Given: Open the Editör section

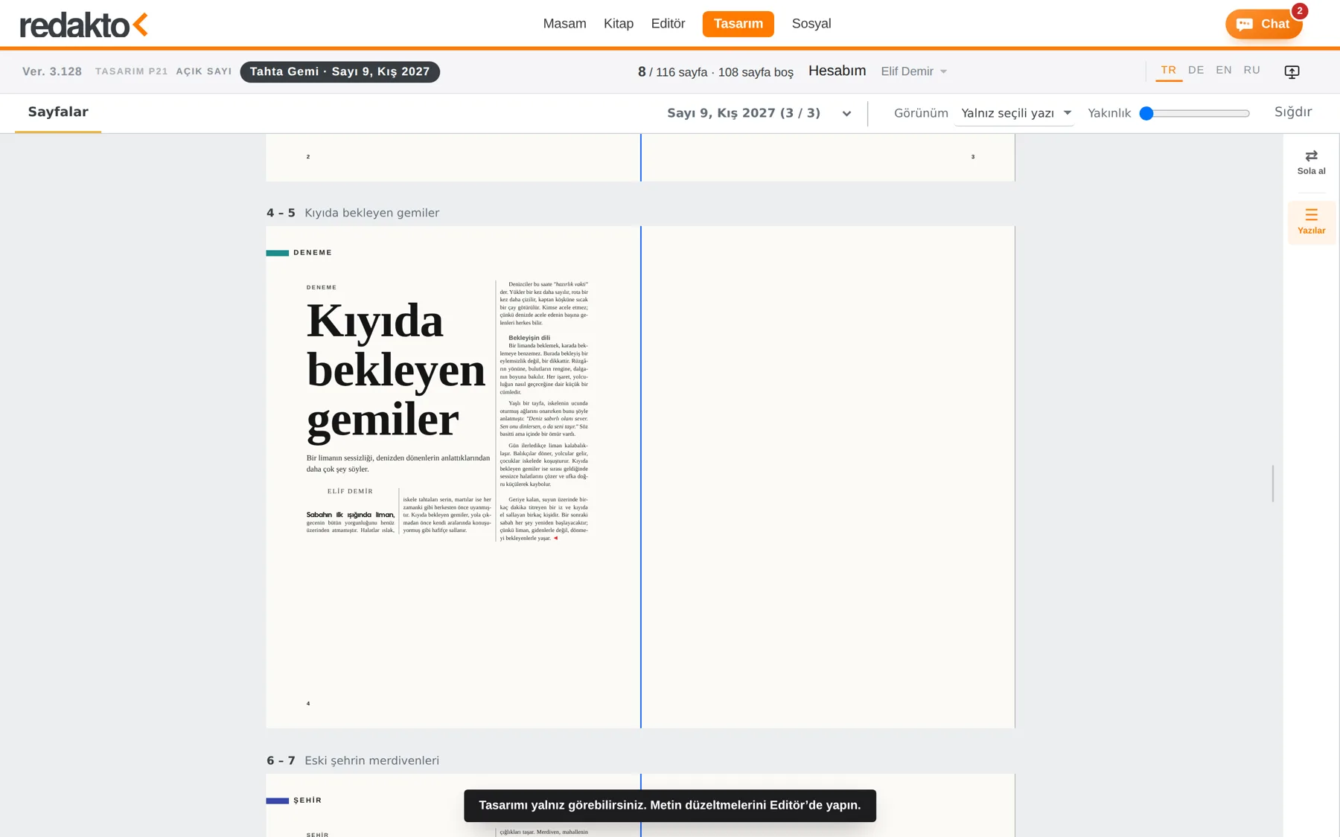Looking at the screenshot, I should [668, 24].
